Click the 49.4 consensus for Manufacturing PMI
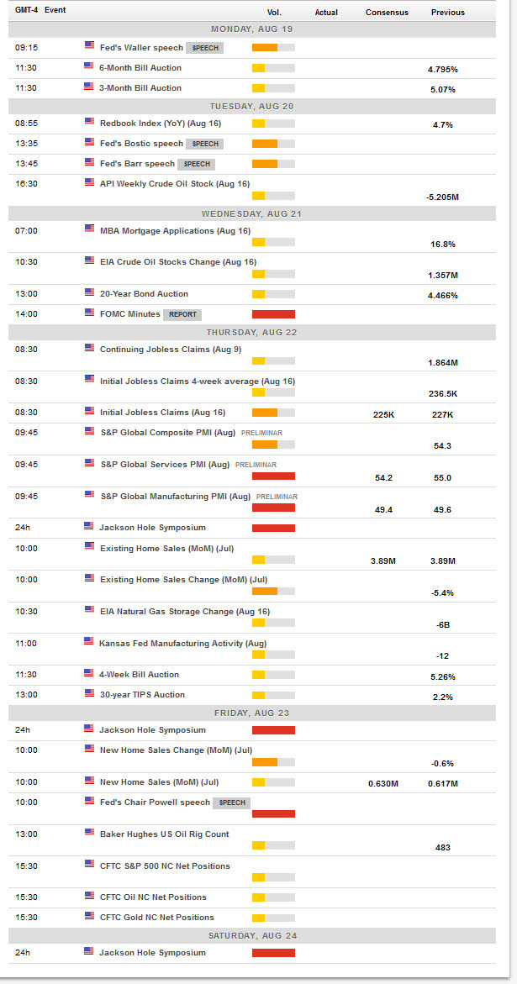The image size is (517, 984). [384, 509]
